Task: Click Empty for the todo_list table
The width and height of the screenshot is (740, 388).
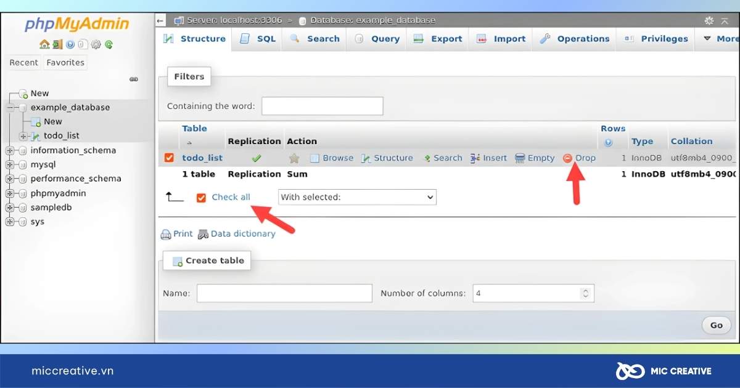Action: tap(535, 158)
